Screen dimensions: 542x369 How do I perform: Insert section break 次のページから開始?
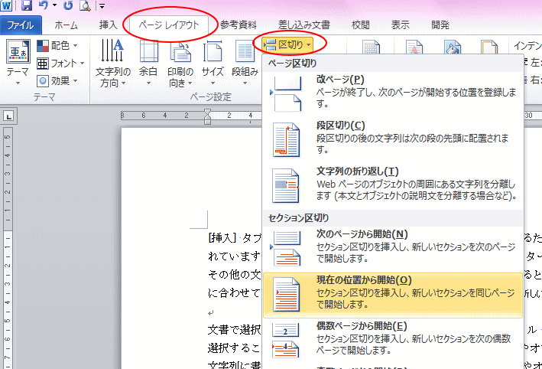coord(393,247)
